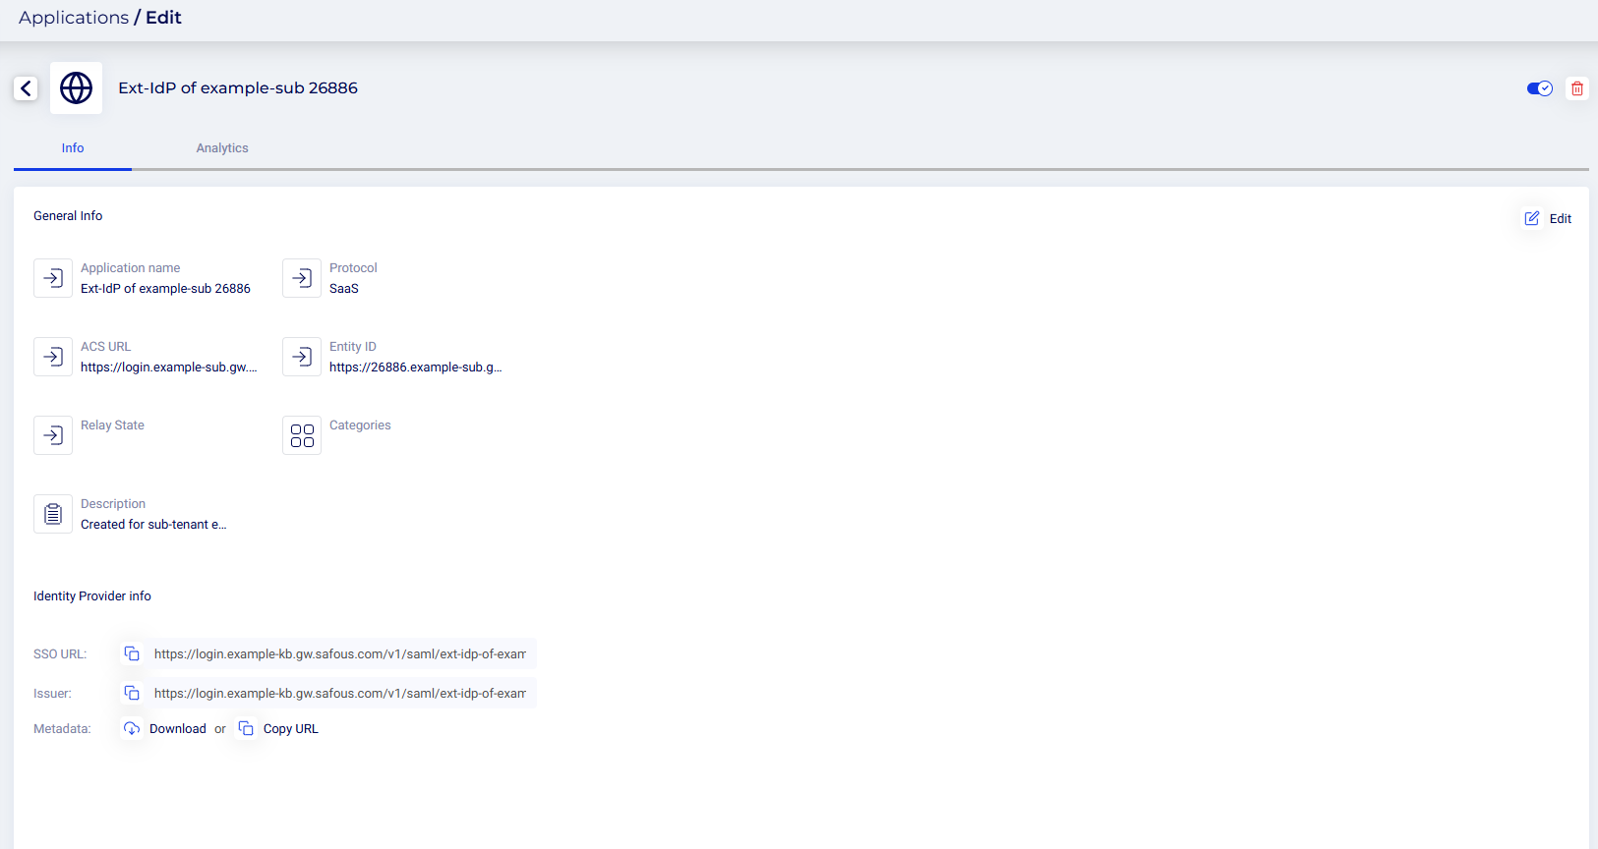Click the Copy URL metadata link

coord(290,729)
